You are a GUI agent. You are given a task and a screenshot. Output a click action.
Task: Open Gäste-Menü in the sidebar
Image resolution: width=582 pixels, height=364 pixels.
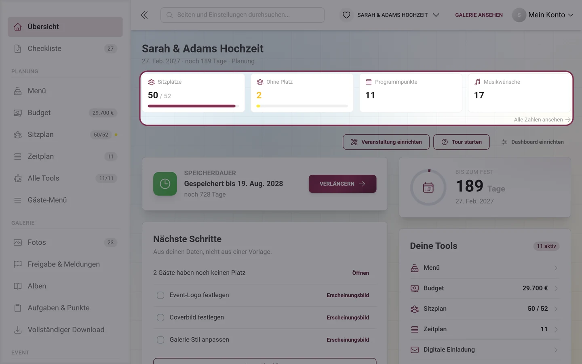[x=65, y=200]
